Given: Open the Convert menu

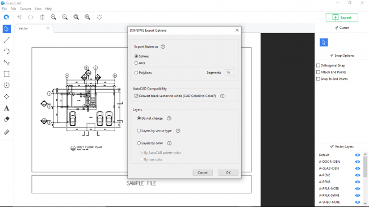Looking at the screenshot, I should [x=25, y=9].
